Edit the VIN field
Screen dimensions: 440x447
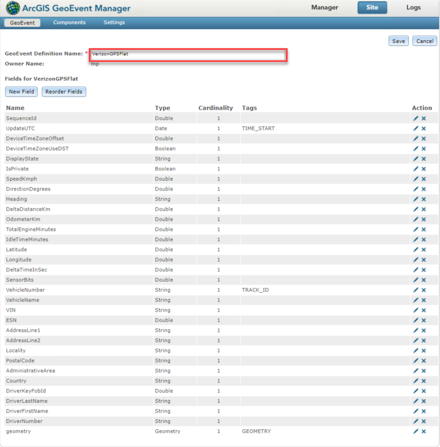click(416, 310)
